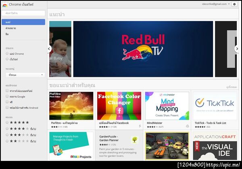
Task: Open the ส่วนขยาย (extensions) section
Action: click(10, 28)
